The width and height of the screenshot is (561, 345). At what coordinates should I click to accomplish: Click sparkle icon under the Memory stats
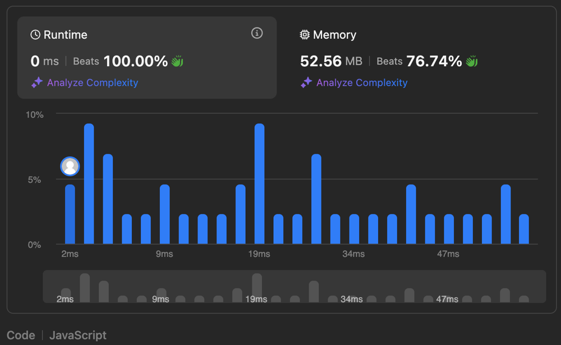[306, 82]
